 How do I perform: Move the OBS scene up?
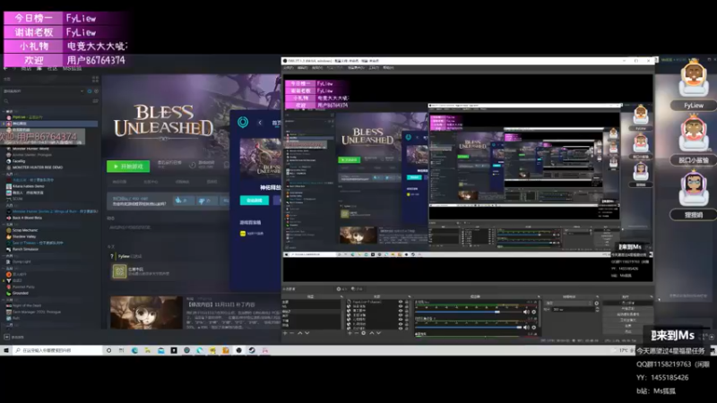pos(300,333)
